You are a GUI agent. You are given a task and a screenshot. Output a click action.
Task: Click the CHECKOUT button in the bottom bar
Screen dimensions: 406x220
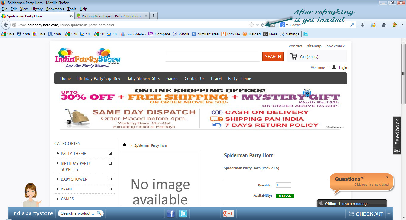(x=365, y=214)
